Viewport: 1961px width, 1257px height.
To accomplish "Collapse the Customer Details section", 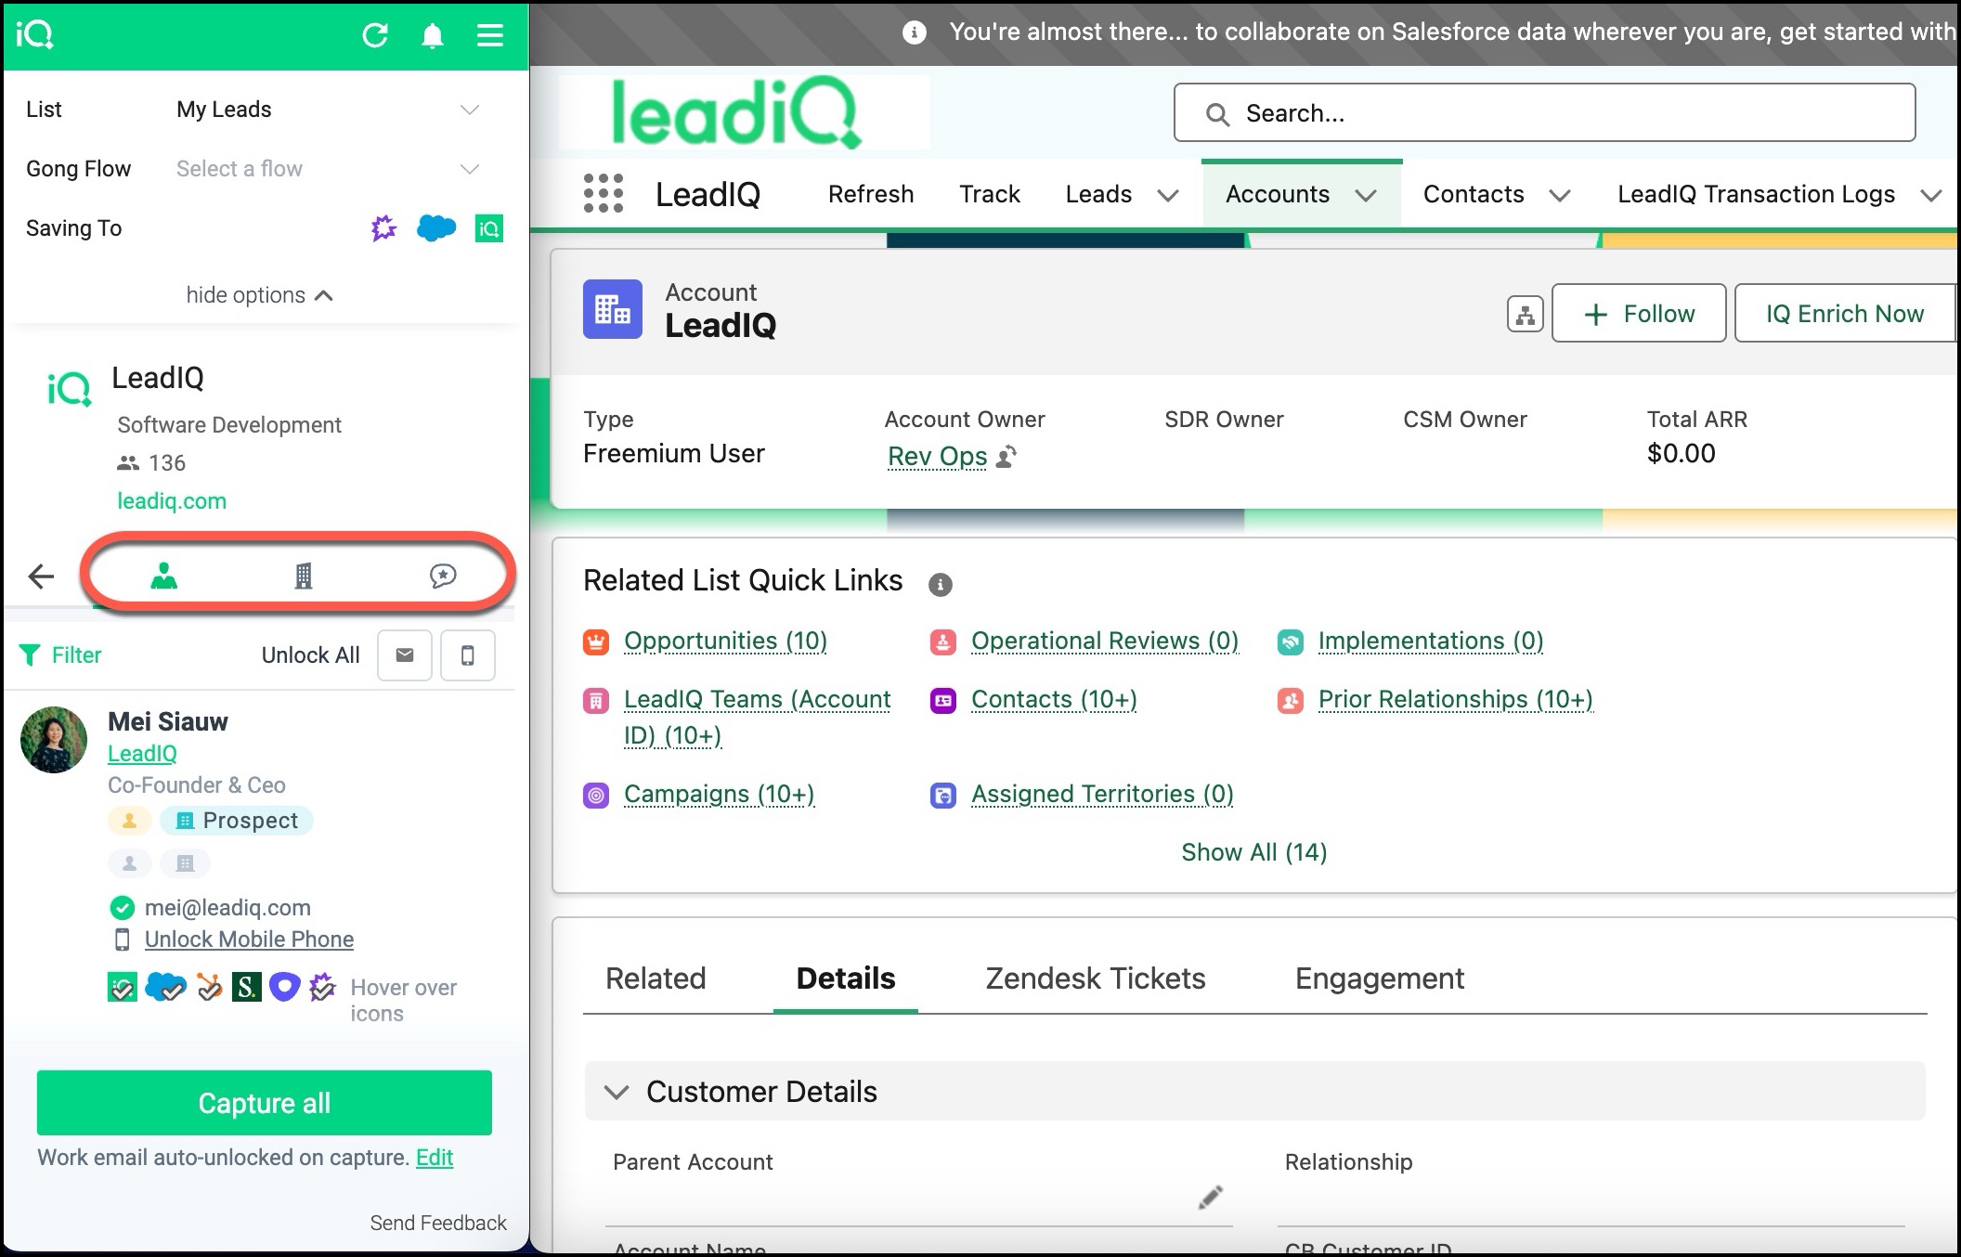I will point(617,1092).
